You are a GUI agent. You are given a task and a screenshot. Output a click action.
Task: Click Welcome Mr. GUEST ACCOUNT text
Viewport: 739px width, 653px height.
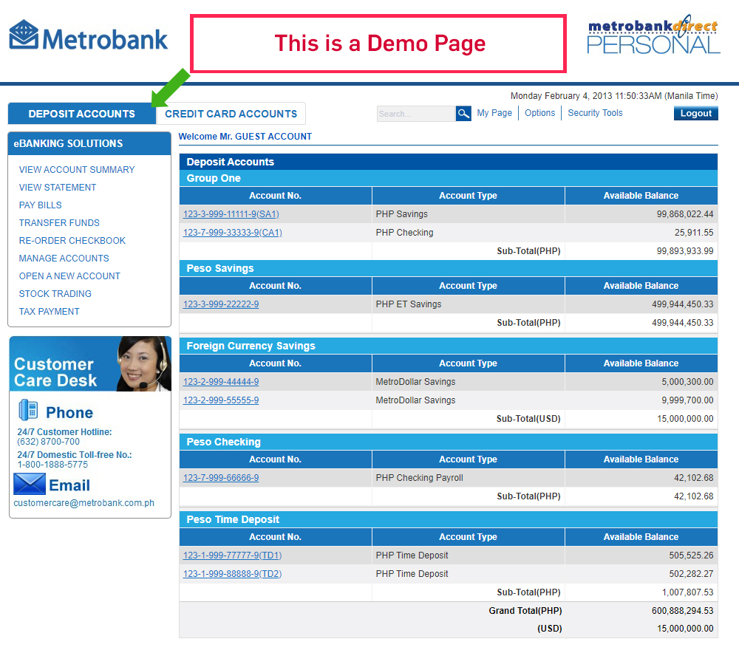[245, 136]
